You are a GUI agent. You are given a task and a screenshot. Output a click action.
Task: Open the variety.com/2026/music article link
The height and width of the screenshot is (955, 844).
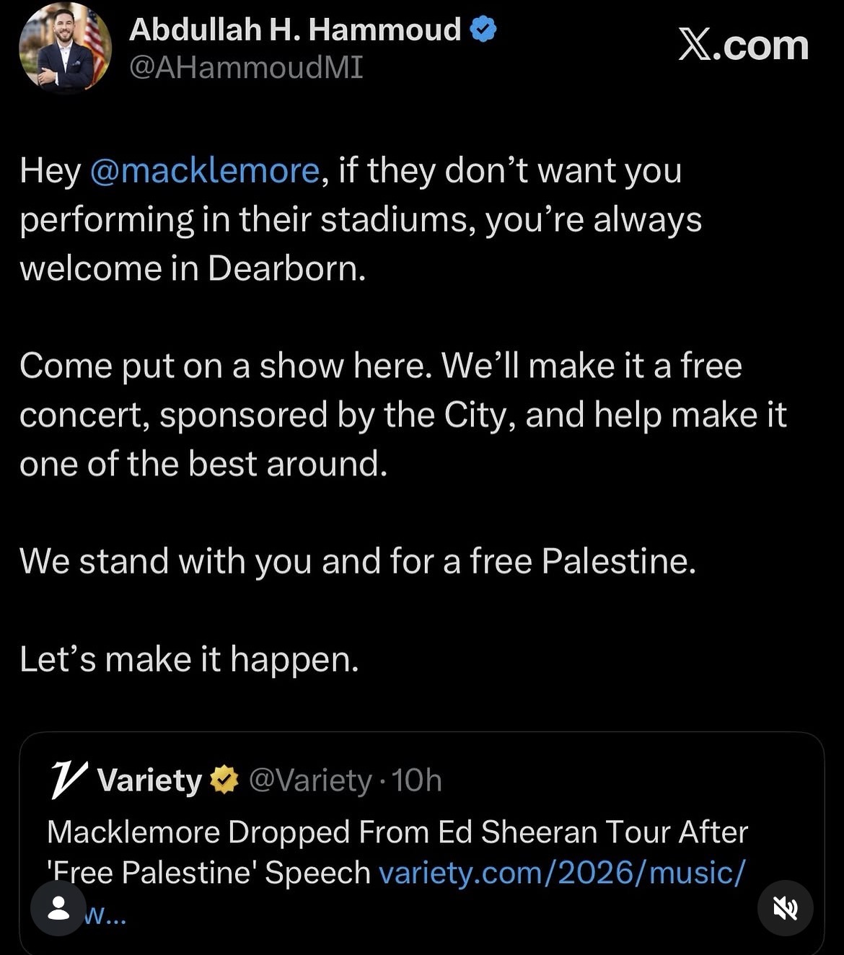click(561, 873)
